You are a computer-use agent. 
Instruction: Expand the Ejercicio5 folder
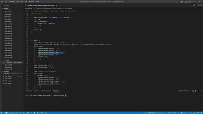coord(12,12)
